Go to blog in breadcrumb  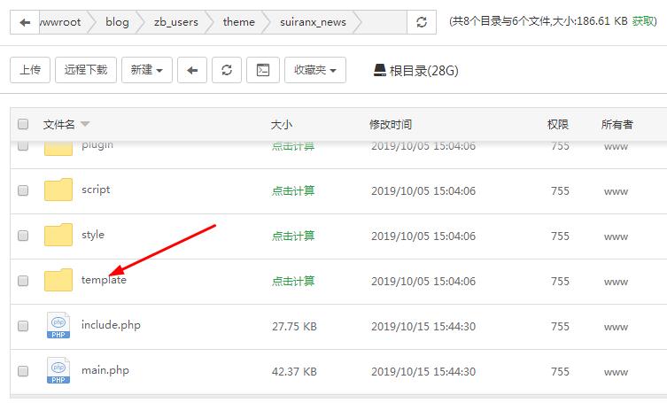coord(117,22)
